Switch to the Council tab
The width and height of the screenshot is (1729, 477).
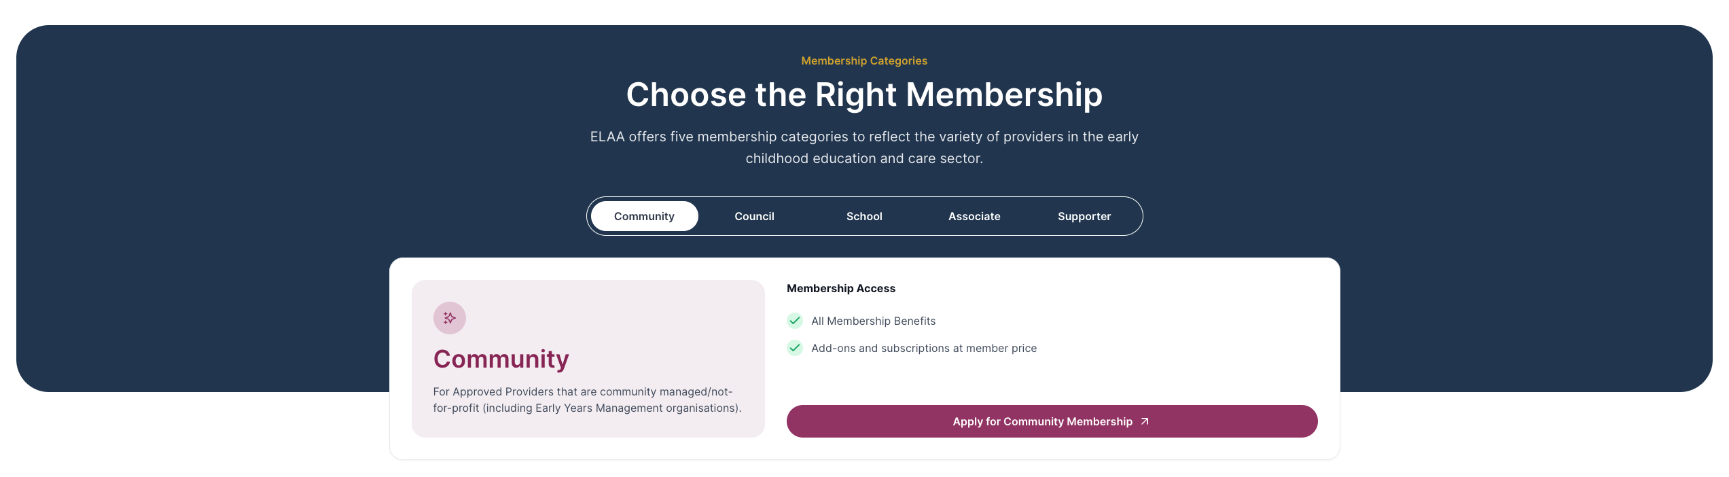[754, 216]
